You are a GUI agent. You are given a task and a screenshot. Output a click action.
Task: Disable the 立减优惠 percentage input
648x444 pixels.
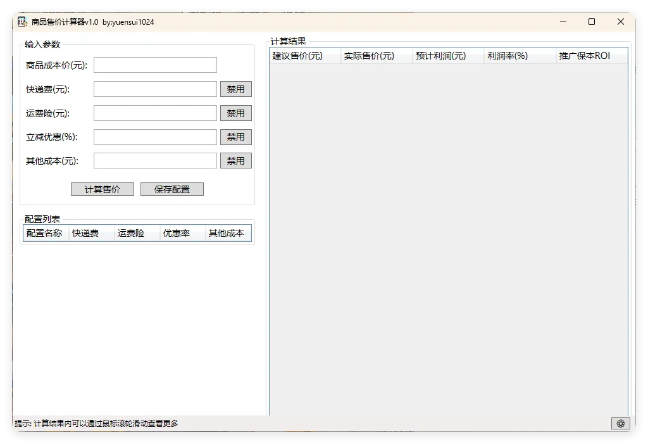click(235, 137)
